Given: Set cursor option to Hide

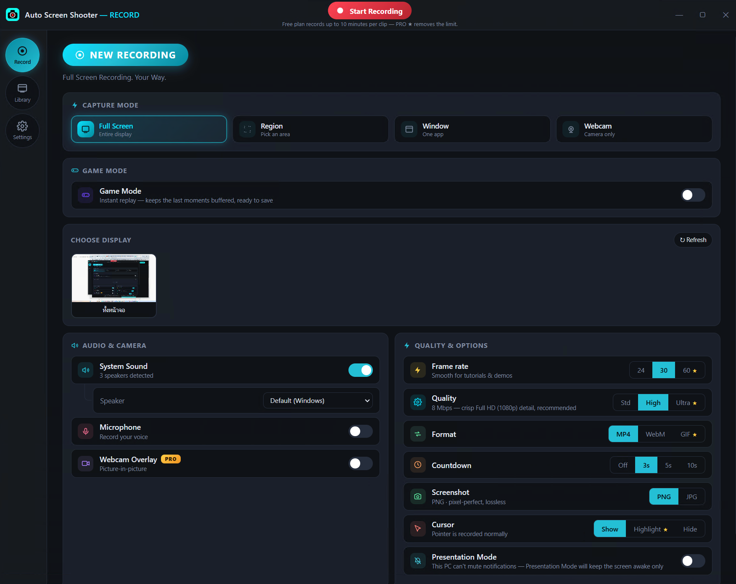Looking at the screenshot, I should pyautogui.click(x=690, y=529).
